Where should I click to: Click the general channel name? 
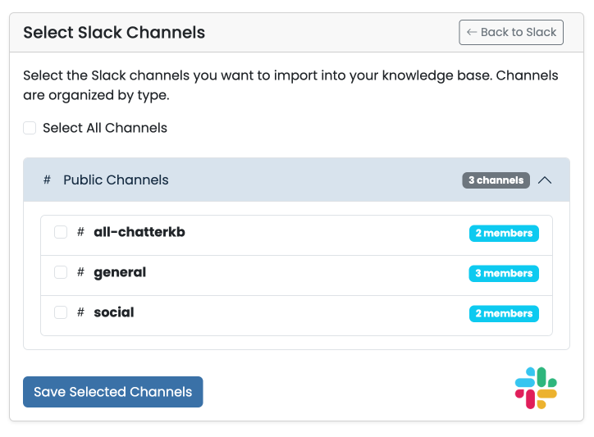pos(120,273)
